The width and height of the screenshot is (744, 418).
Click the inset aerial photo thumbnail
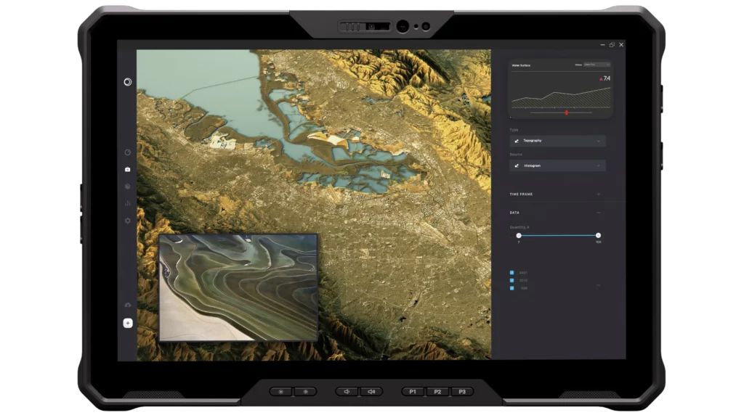click(x=238, y=287)
